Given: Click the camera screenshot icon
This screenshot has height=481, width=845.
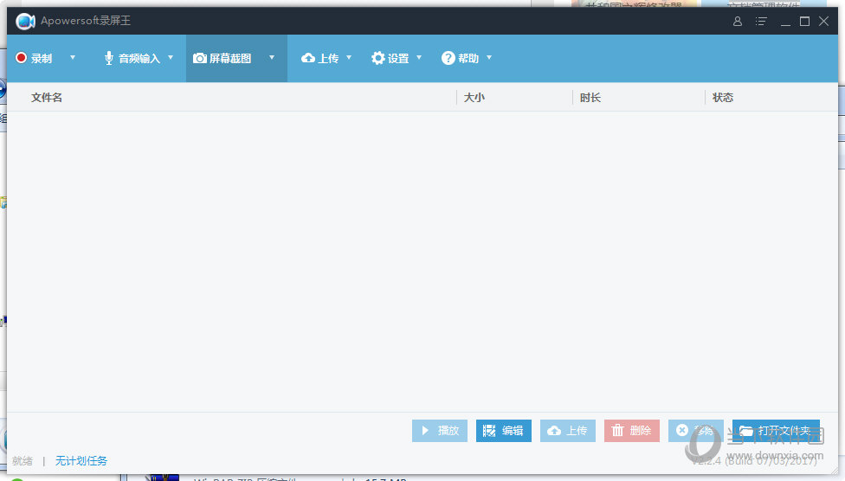Looking at the screenshot, I should (x=200, y=58).
